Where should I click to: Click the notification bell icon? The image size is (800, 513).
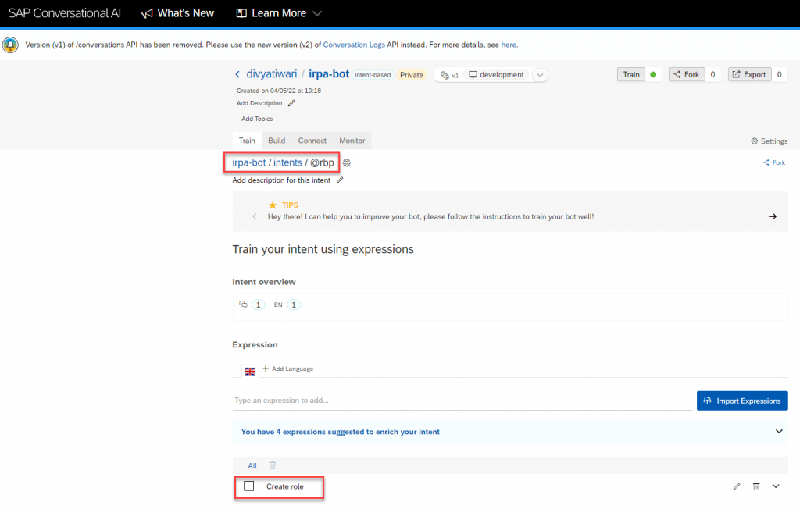point(10,45)
